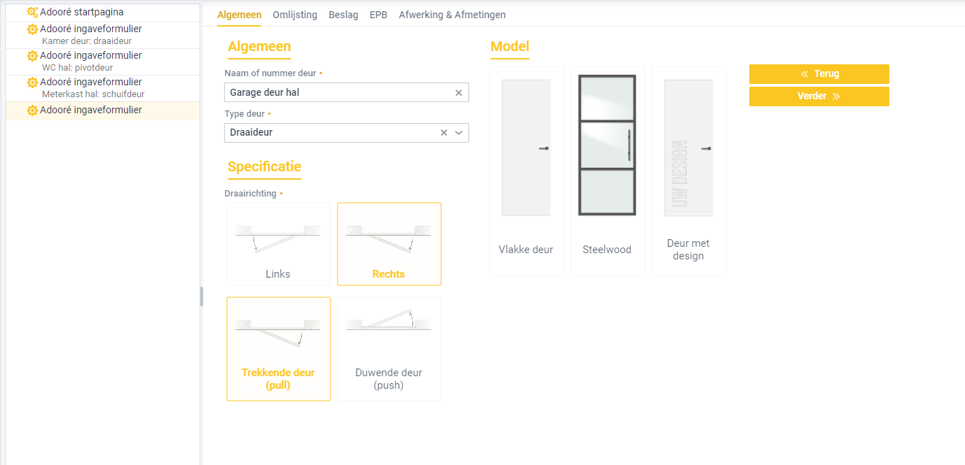The height and width of the screenshot is (465, 965).
Task: Click the Terug button
Action: 819,73
